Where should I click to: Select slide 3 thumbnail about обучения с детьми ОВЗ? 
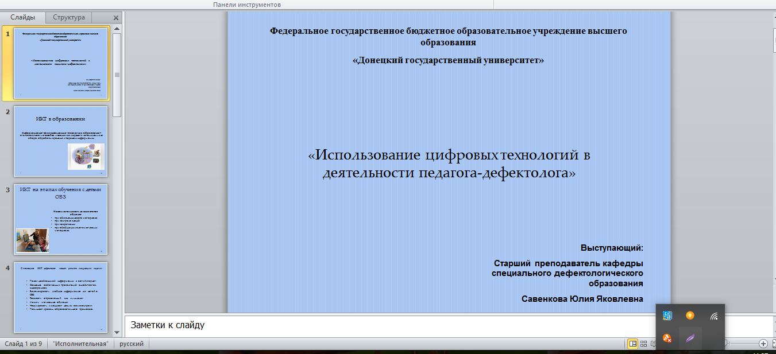pyautogui.click(x=60, y=219)
